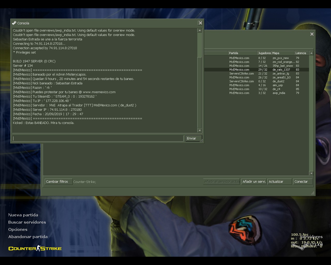
Task: Select the ServersCStrike.com de_dust2 server row
Action: [257, 81]
